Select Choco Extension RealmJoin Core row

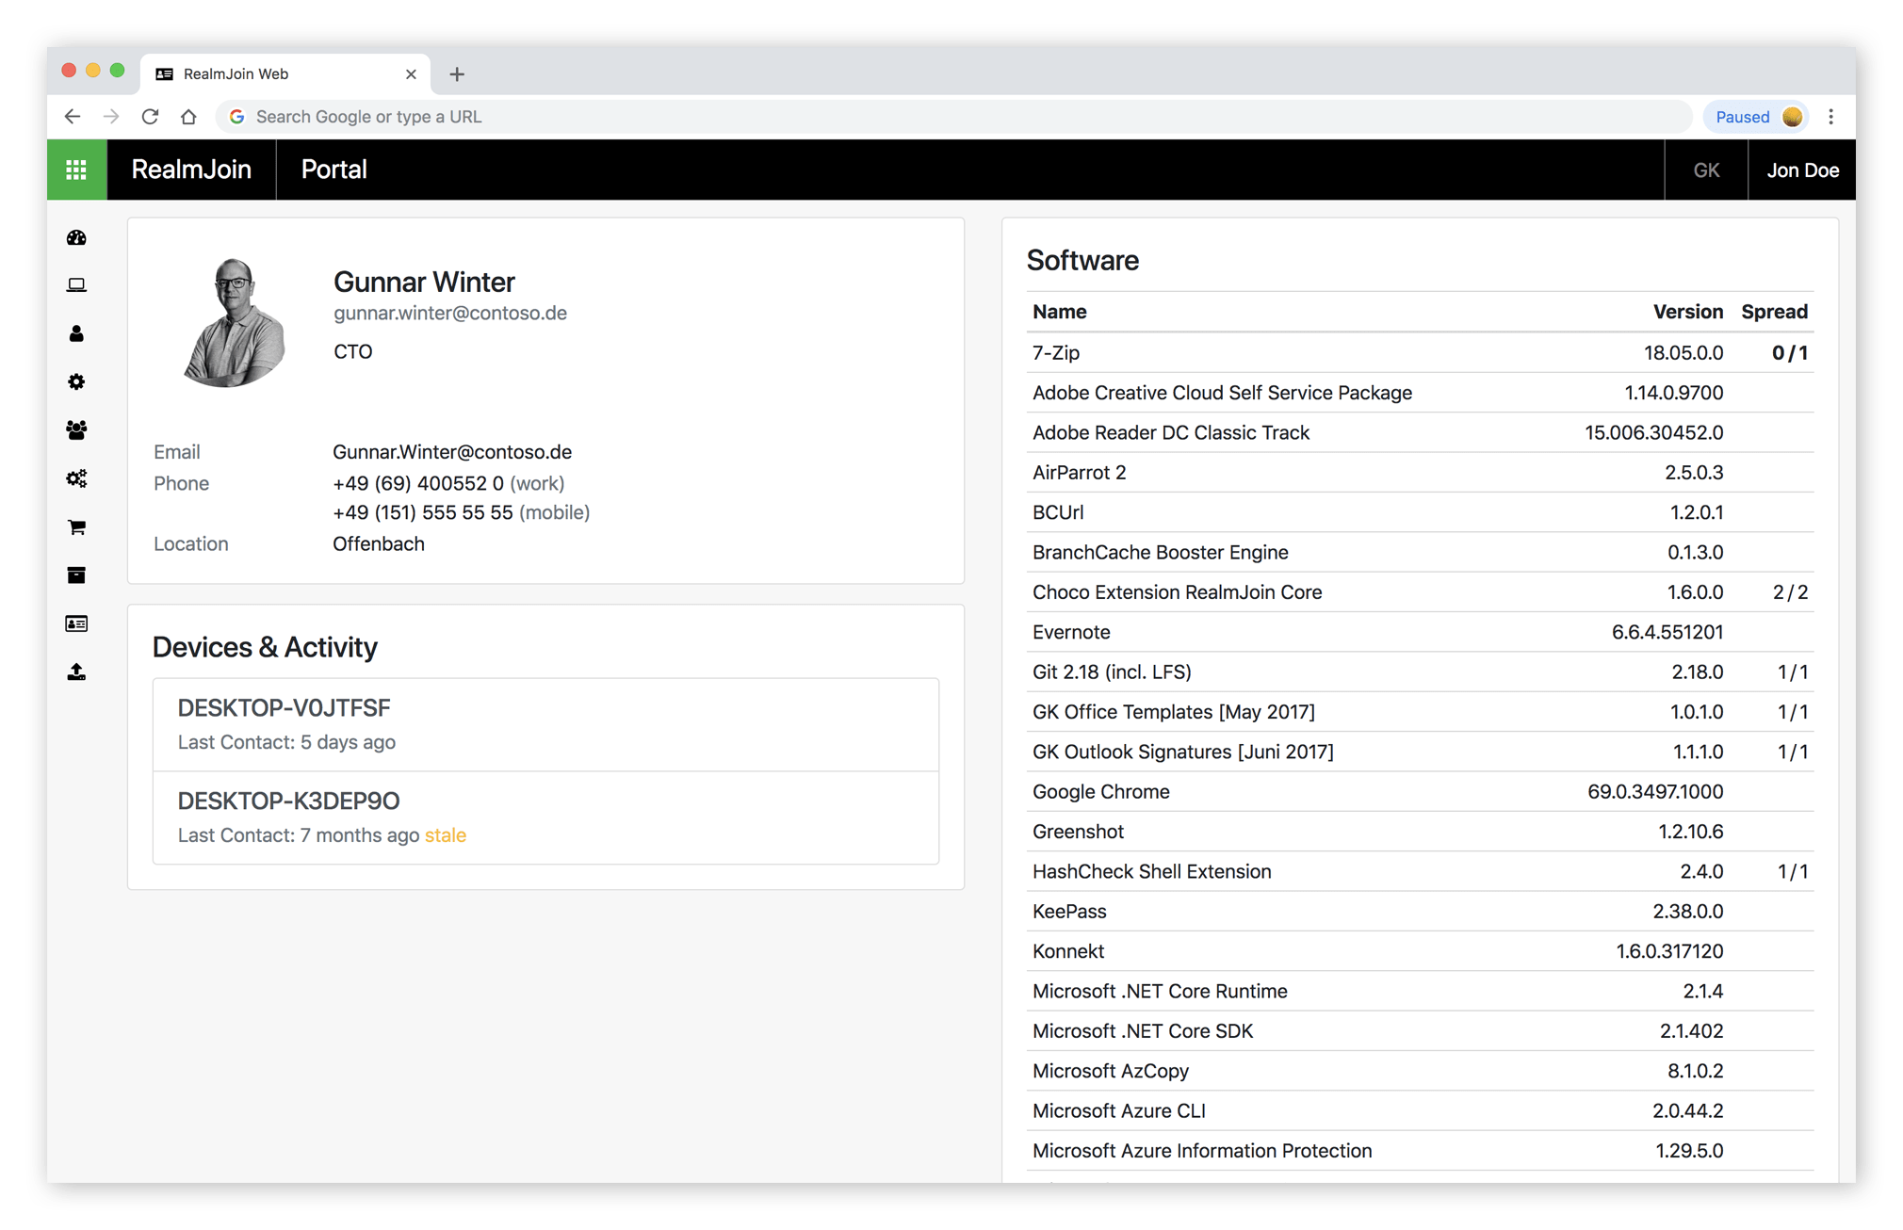point(1420,591)
